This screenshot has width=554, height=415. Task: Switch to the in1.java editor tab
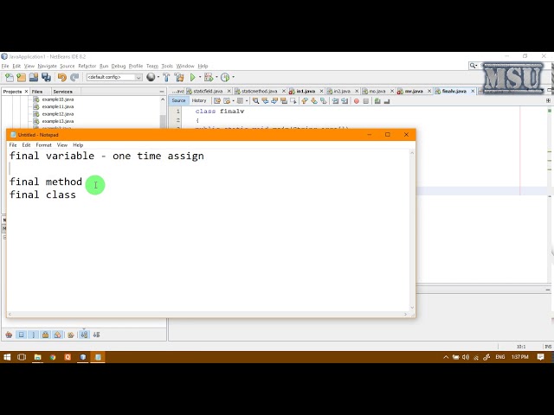306,91
